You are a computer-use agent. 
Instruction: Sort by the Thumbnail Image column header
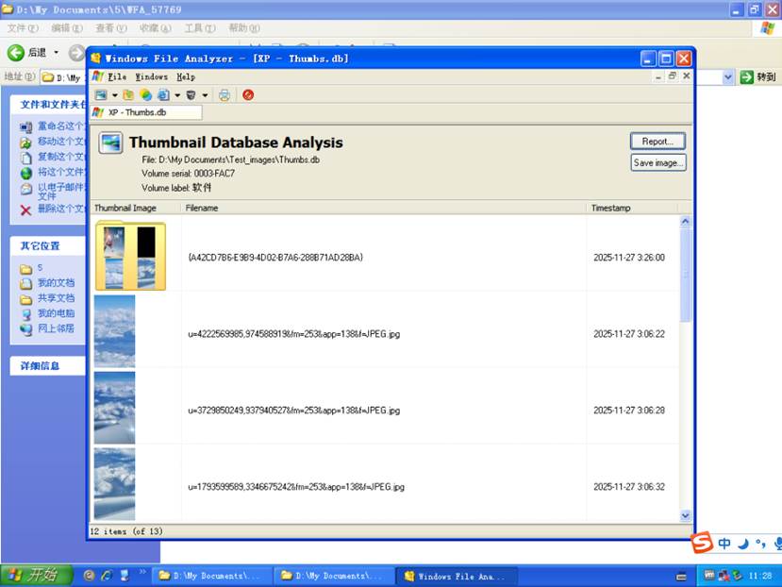click(136, 209)
